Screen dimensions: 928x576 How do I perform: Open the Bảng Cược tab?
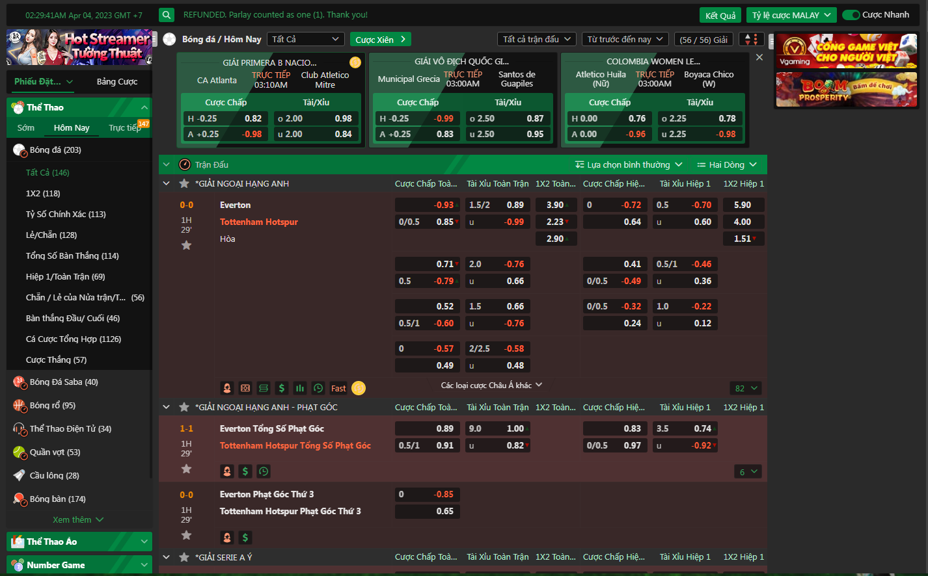117,81
